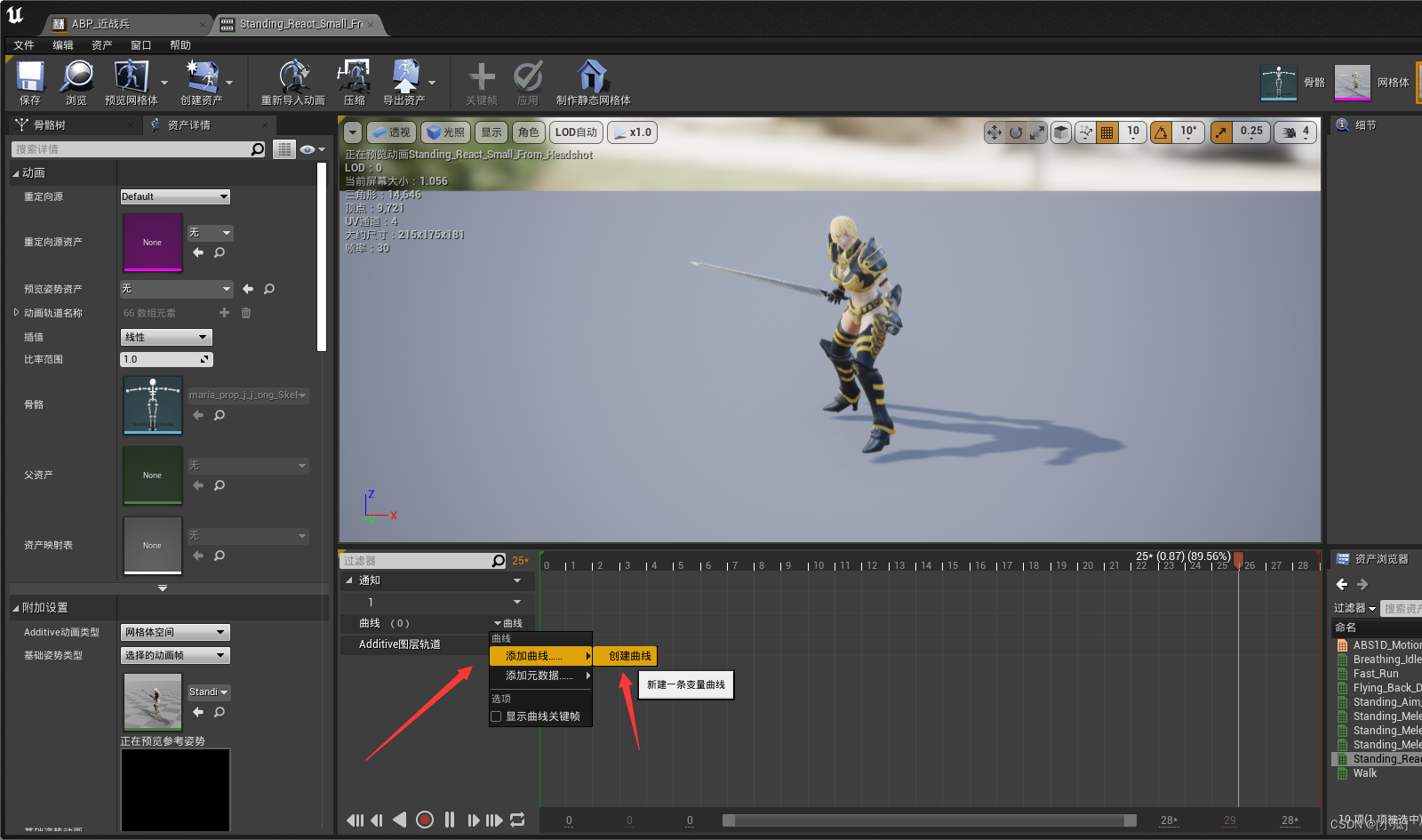Select Walk in asset browser list
The width and height of the screenshot is (1422, 840).
tap(1365, 773)
